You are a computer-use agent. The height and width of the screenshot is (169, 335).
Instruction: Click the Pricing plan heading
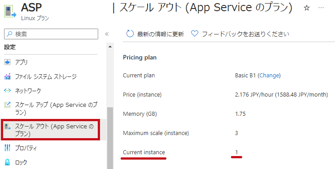pos(140,58)
